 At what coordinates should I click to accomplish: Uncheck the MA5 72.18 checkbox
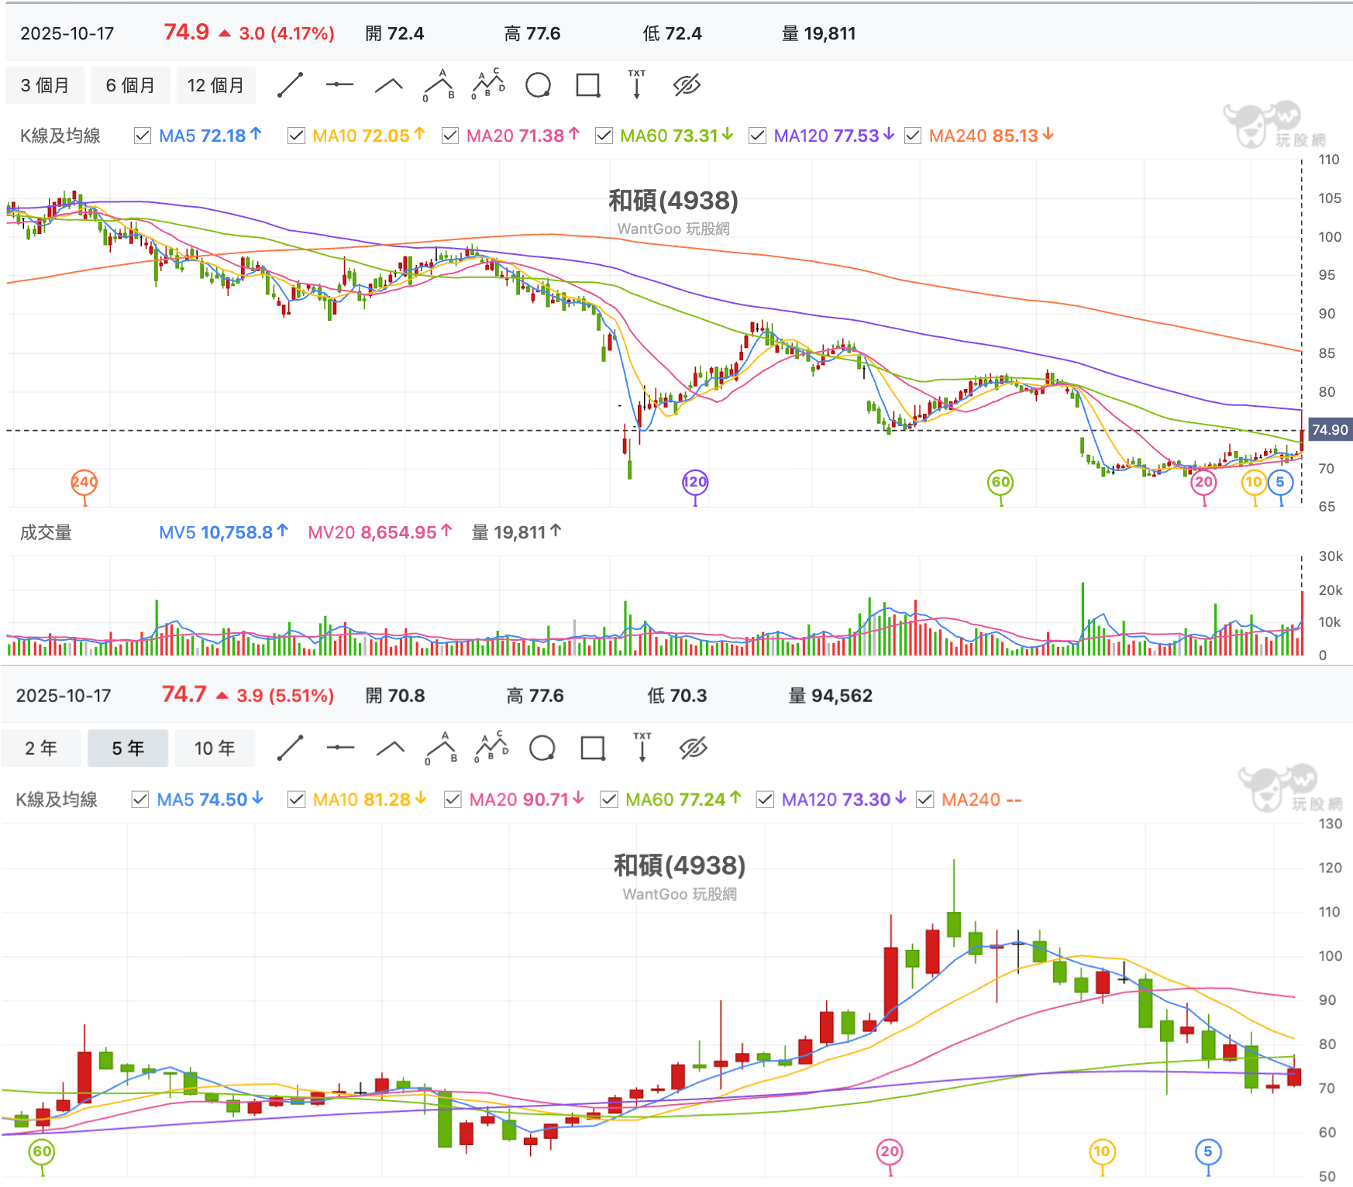(142, 136)
